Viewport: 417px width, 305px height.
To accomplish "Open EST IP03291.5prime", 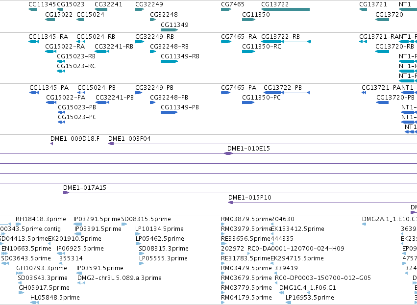I will tap(97, 219).
